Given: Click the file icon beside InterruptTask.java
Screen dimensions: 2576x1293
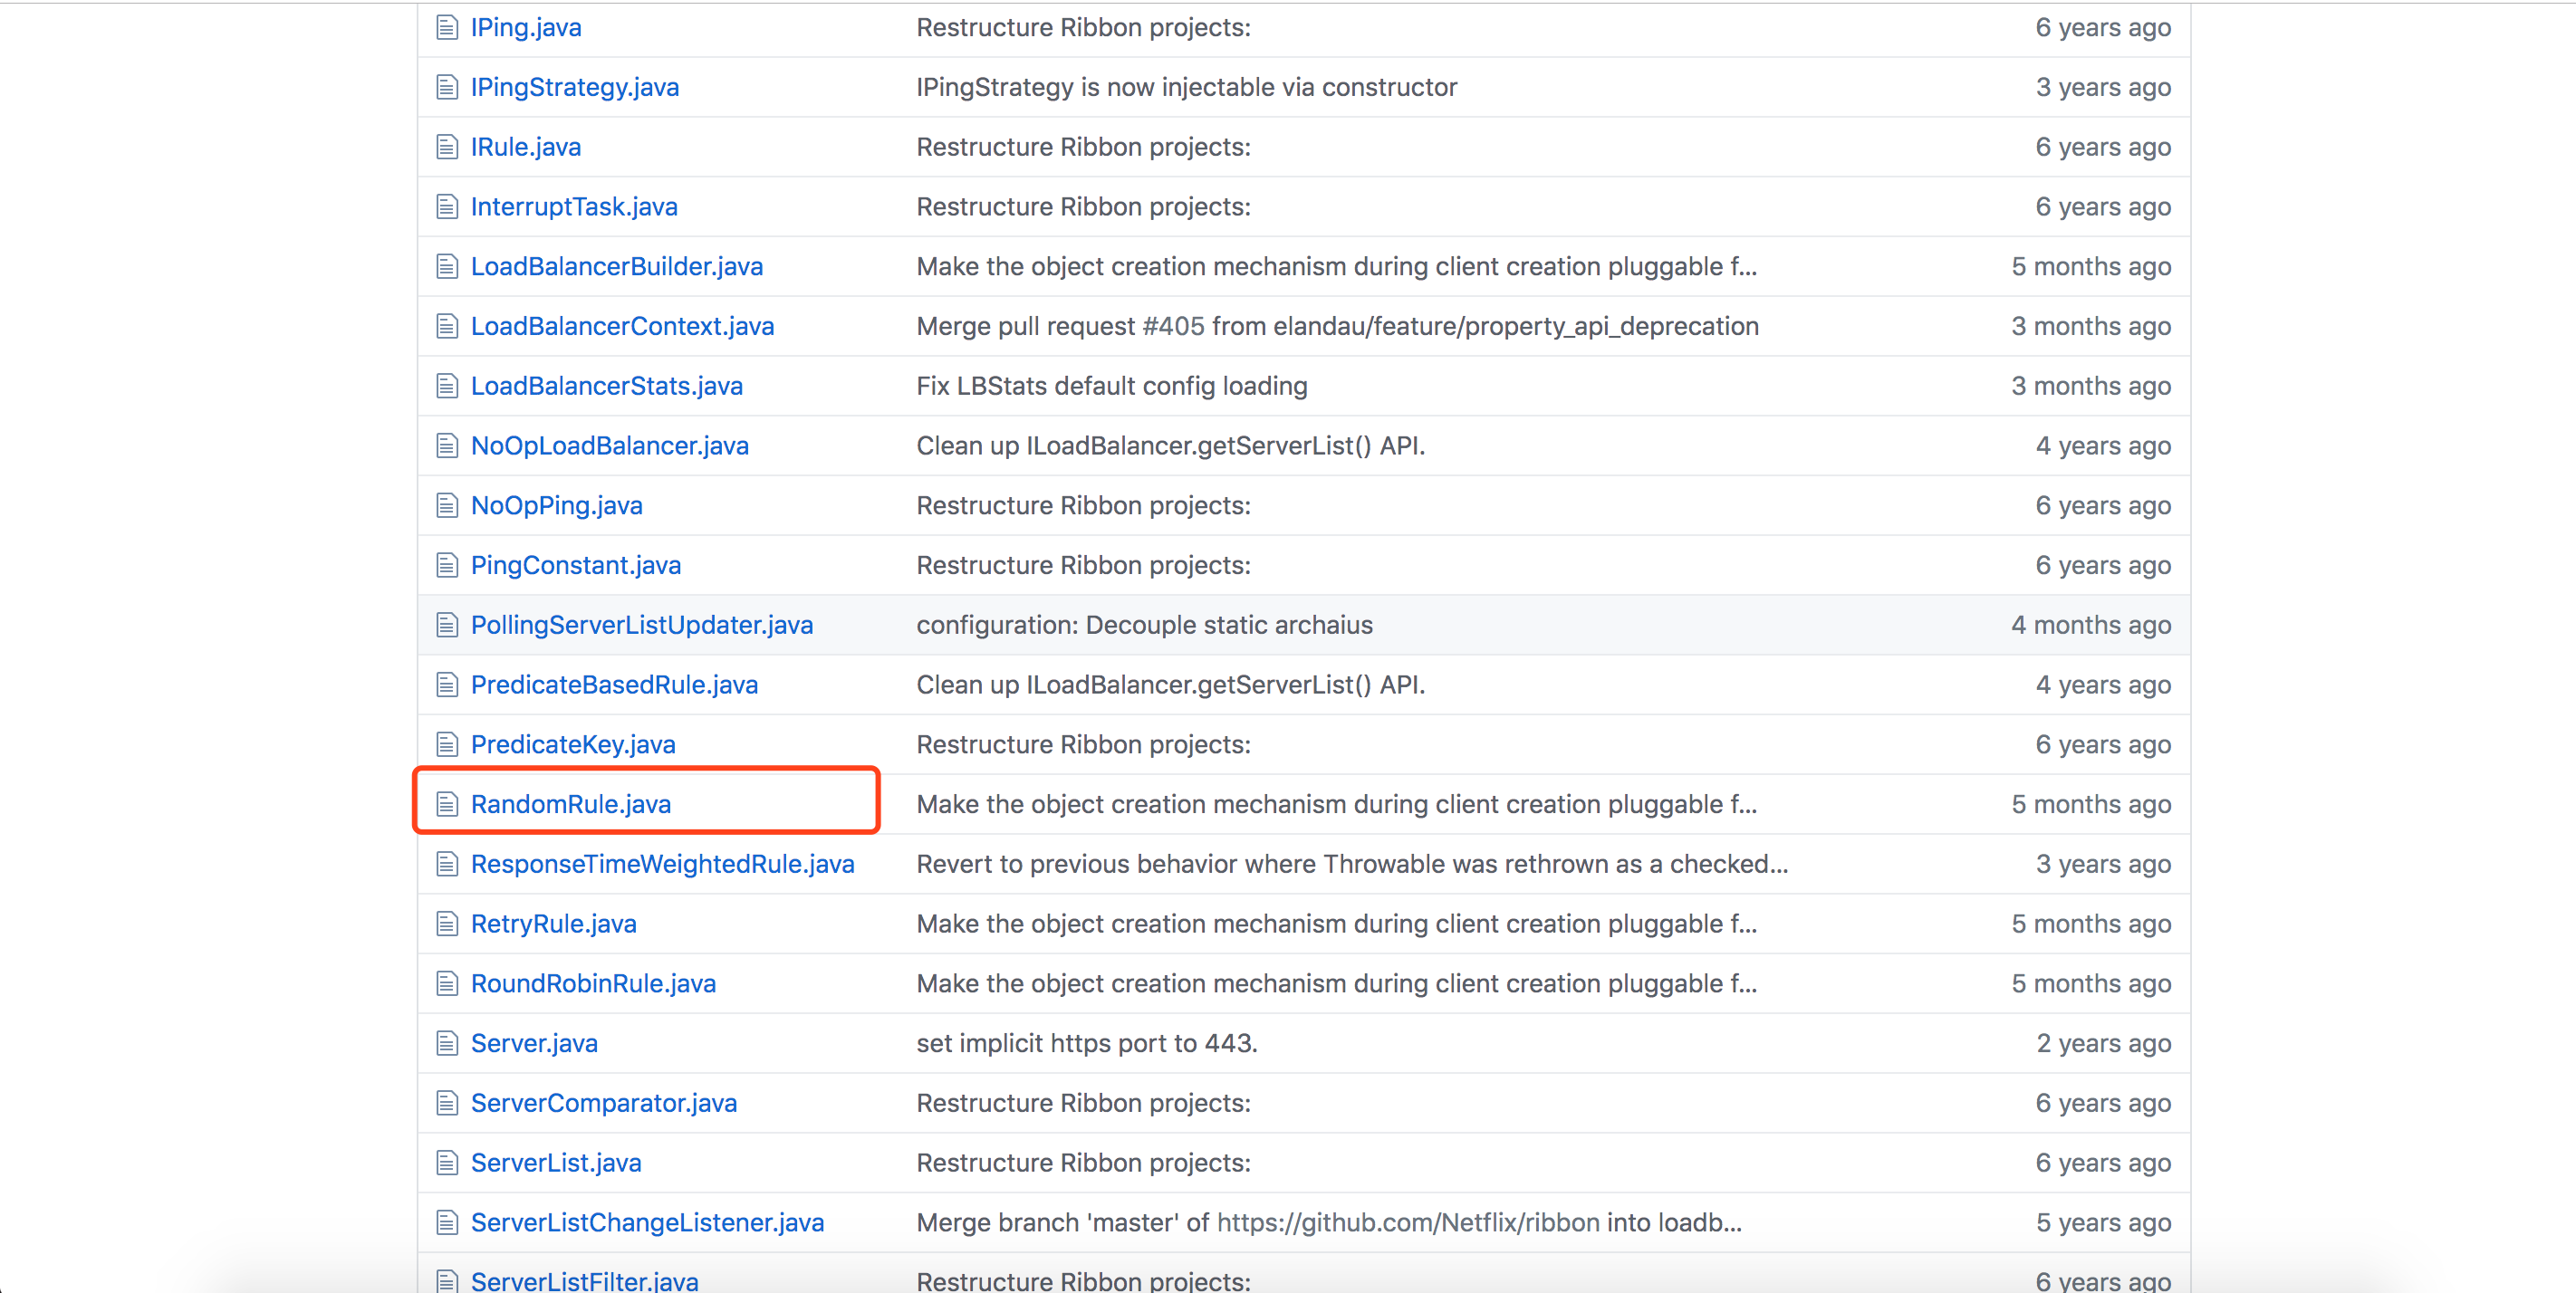Looking at the screenshot, I should (x=446, y=207).
